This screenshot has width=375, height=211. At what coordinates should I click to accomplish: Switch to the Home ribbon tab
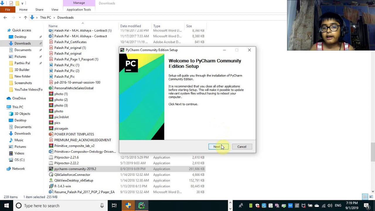point(23,10)
